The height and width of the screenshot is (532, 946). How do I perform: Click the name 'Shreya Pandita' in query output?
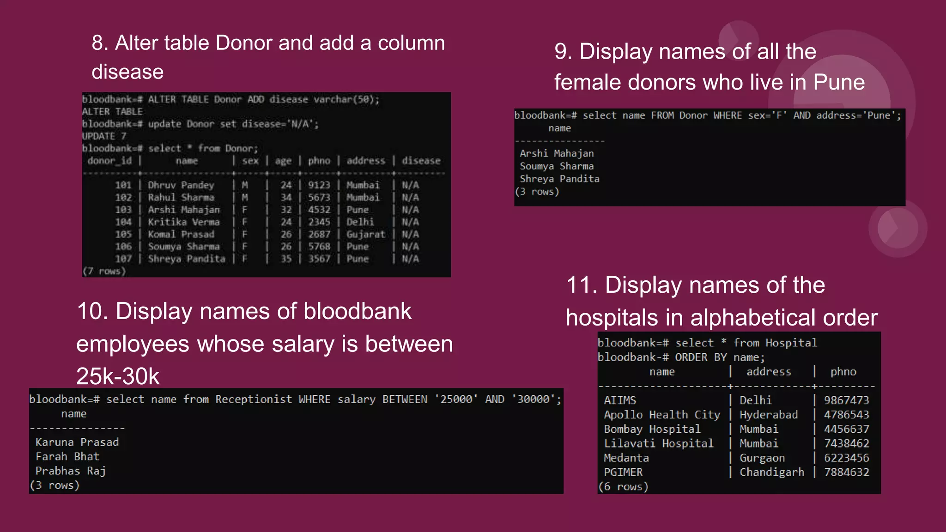pos(559,179)
